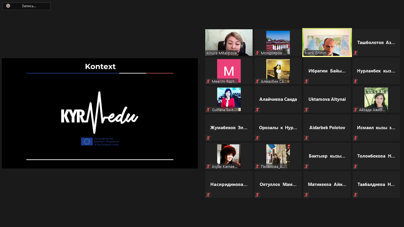The image size is (404, 227).
Task: Click muted mic icon on Алайчиева Саида tile
Action: [x=257, y=110]
